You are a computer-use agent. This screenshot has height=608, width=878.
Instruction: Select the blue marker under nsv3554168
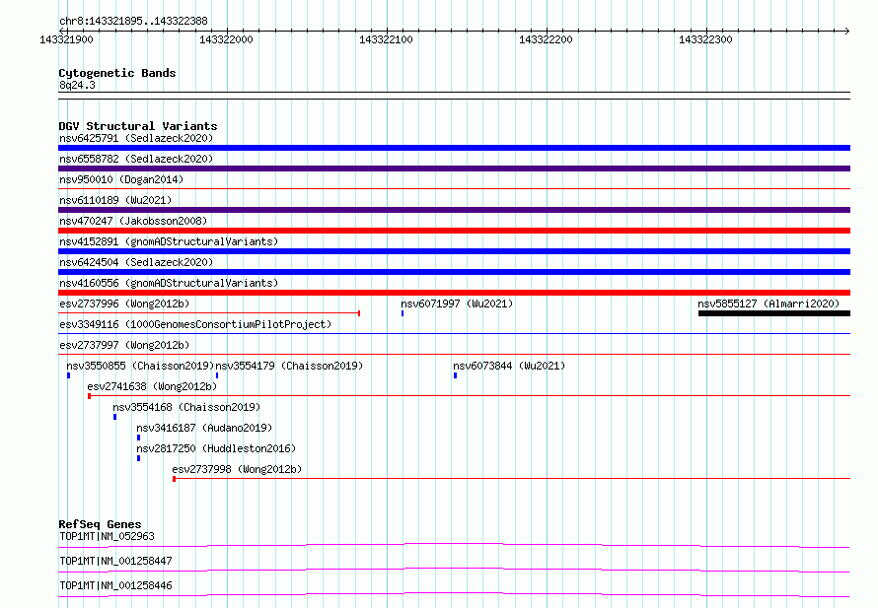click(114, 417)
